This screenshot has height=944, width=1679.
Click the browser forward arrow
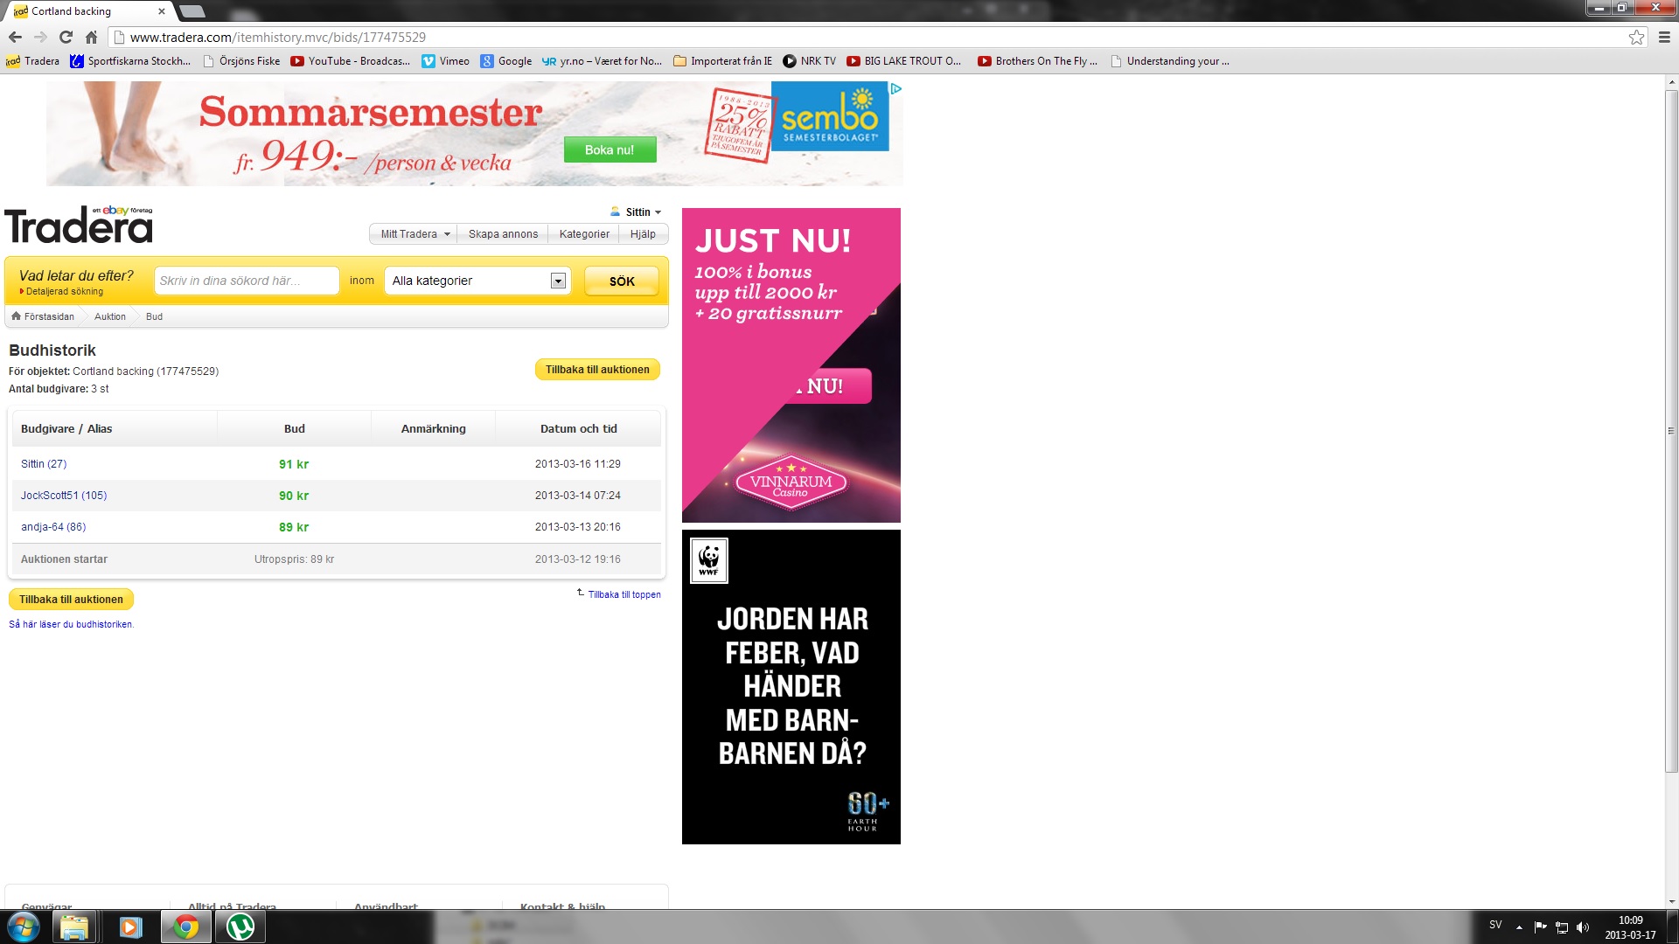click(x=40, y=37)
